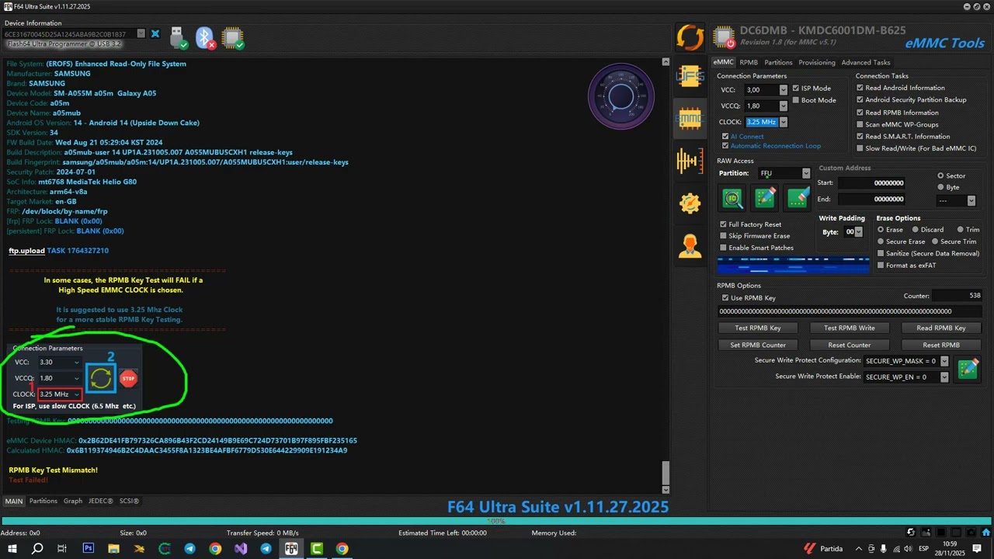Image resolution: width=994 pixels, height=559 pixels.
Task: Open the VCC dropdown in eMMC Tools
Action: (784, 90)
